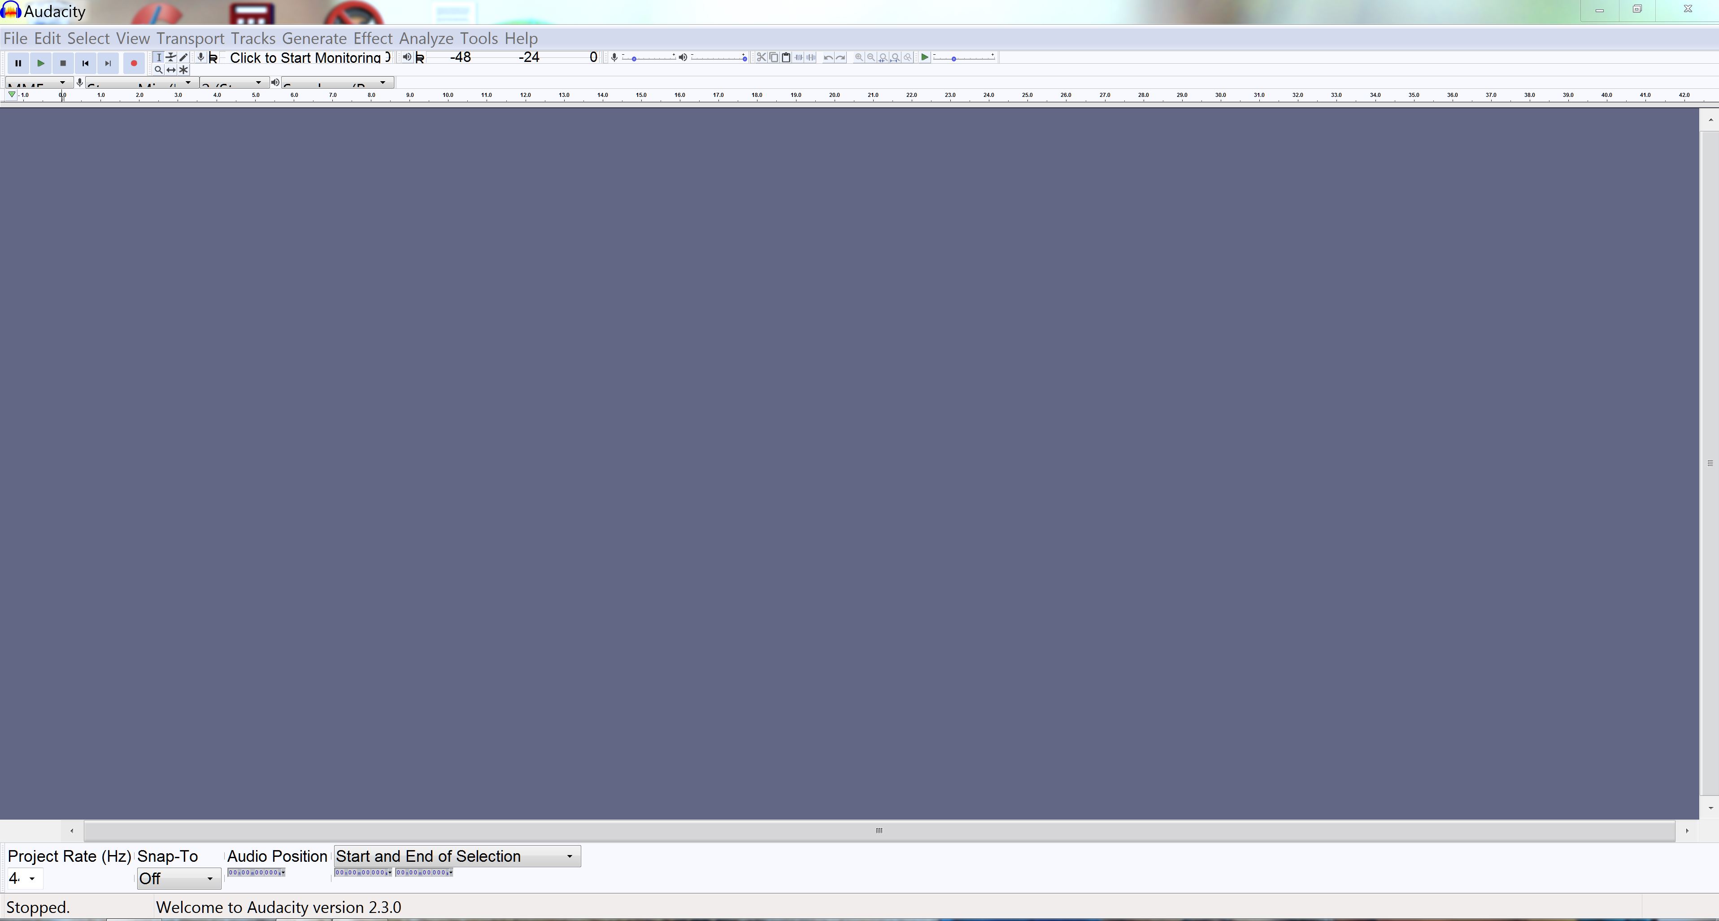Image resolution: width=1719 pixels, height=921 pixels.
Task: Click the Skip to Start button
Action: point(85,63)
